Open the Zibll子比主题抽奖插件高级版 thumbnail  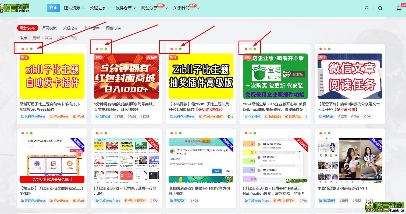point(201,76)
